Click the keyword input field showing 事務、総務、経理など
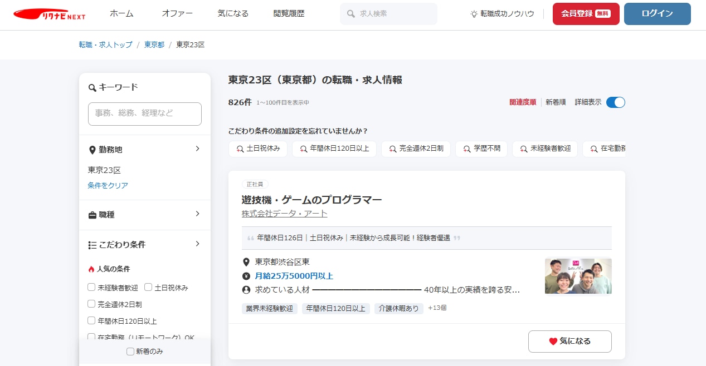The height and width of the screenshot is (366, 706). 144,113
